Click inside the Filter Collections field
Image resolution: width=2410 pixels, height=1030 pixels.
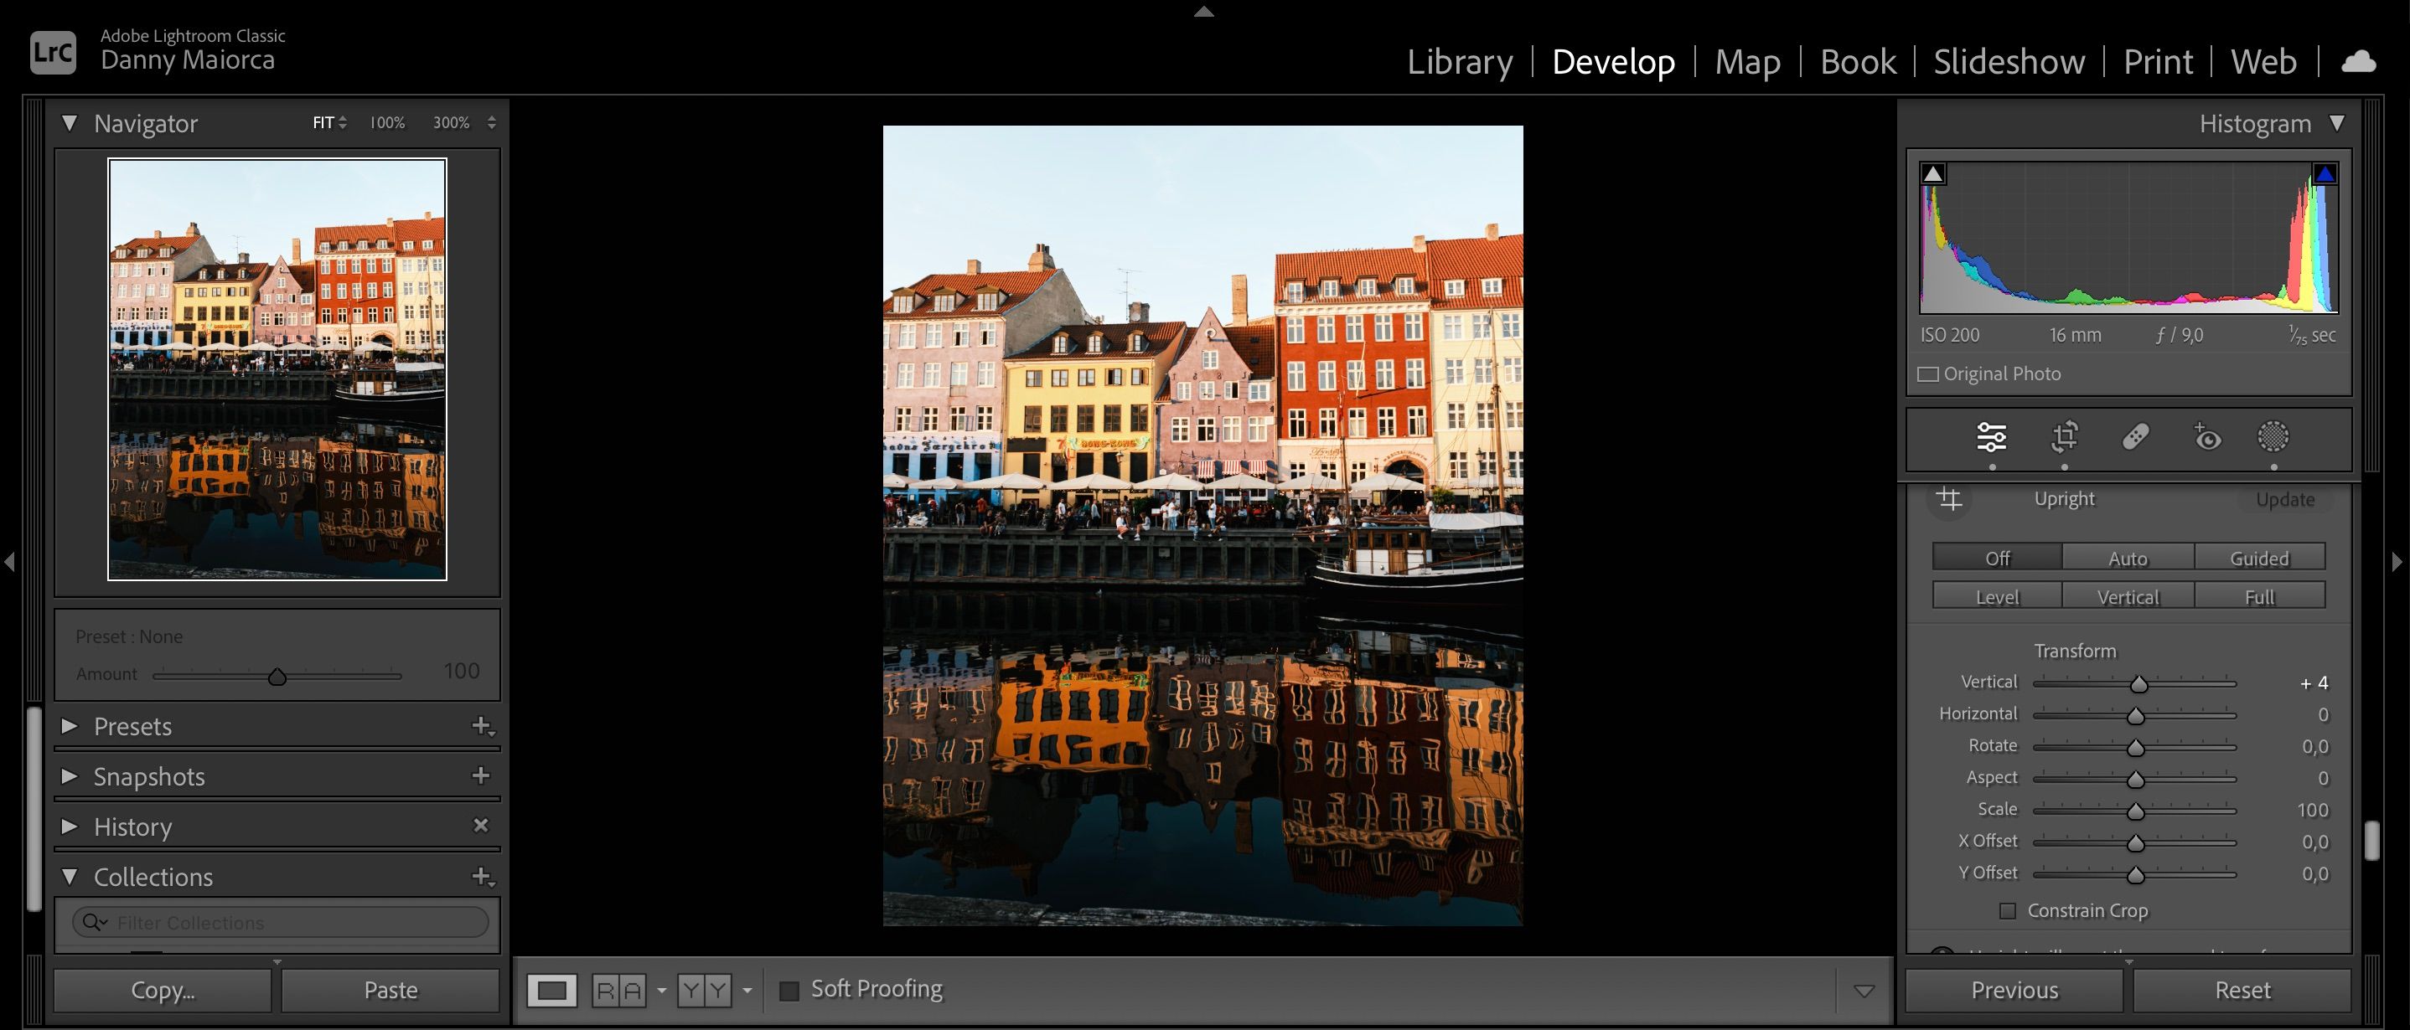click(x=281, y=923)
